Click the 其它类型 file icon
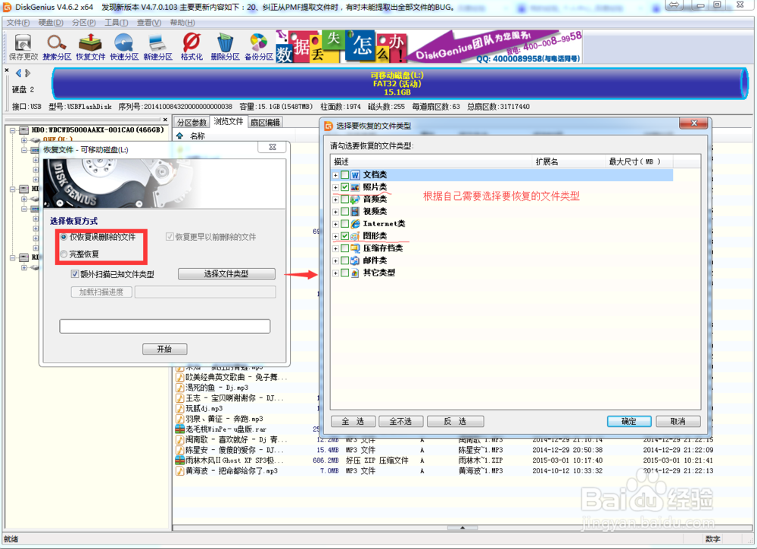The height and width of the screenshot is (549, 757). (355, 273)
